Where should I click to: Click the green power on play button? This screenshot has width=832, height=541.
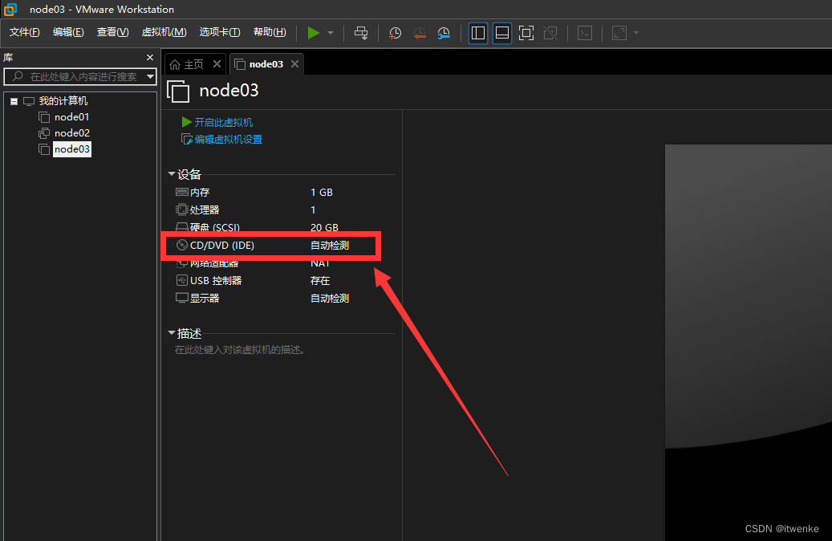click(314, 33)
